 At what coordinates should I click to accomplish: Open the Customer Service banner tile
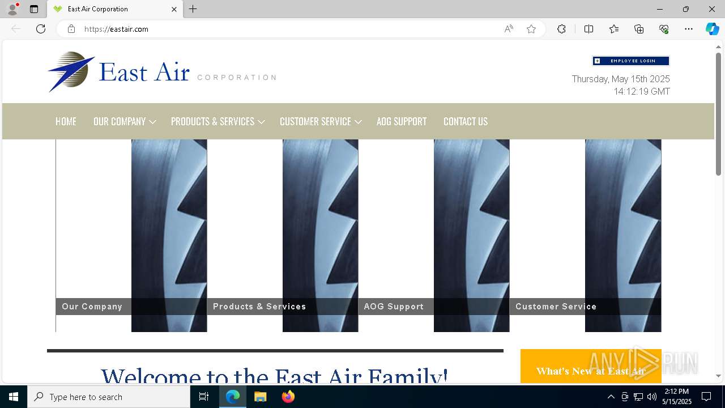point(585,236)
